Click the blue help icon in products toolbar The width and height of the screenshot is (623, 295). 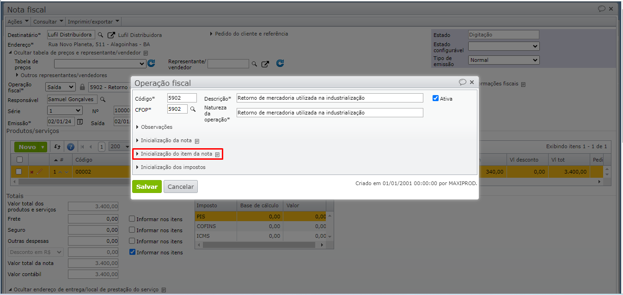pos(71,147)
